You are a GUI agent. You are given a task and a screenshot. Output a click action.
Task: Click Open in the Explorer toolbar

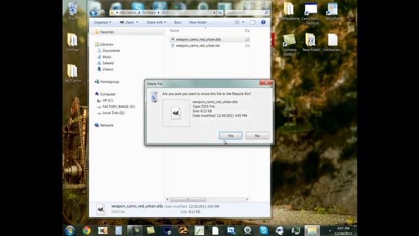(127, 22)
